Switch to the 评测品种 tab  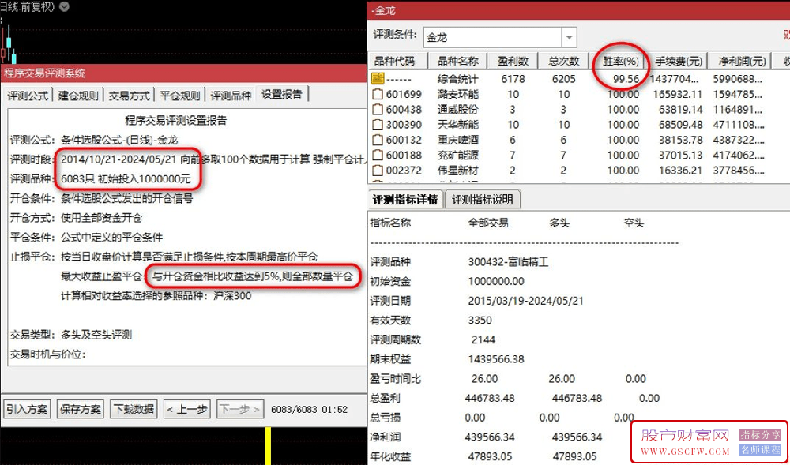(231, 95)
